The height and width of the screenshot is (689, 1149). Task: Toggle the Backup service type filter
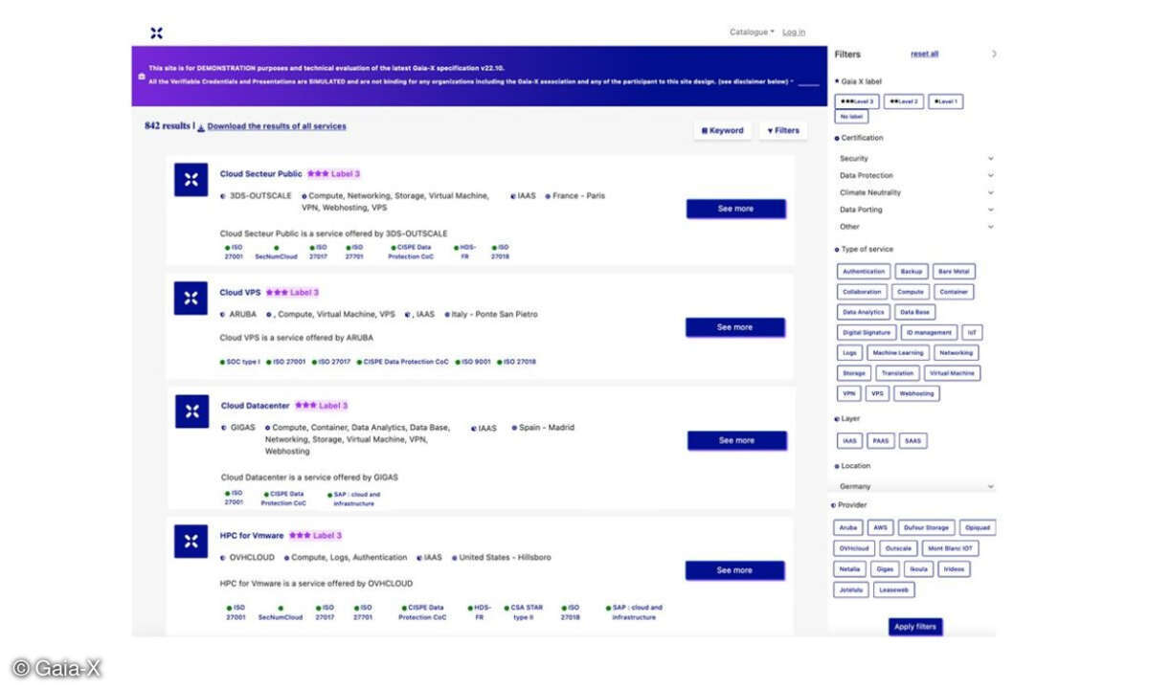(912, 272)
